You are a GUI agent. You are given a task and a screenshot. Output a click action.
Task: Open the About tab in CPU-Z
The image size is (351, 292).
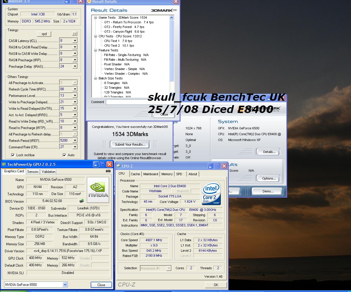193,174
